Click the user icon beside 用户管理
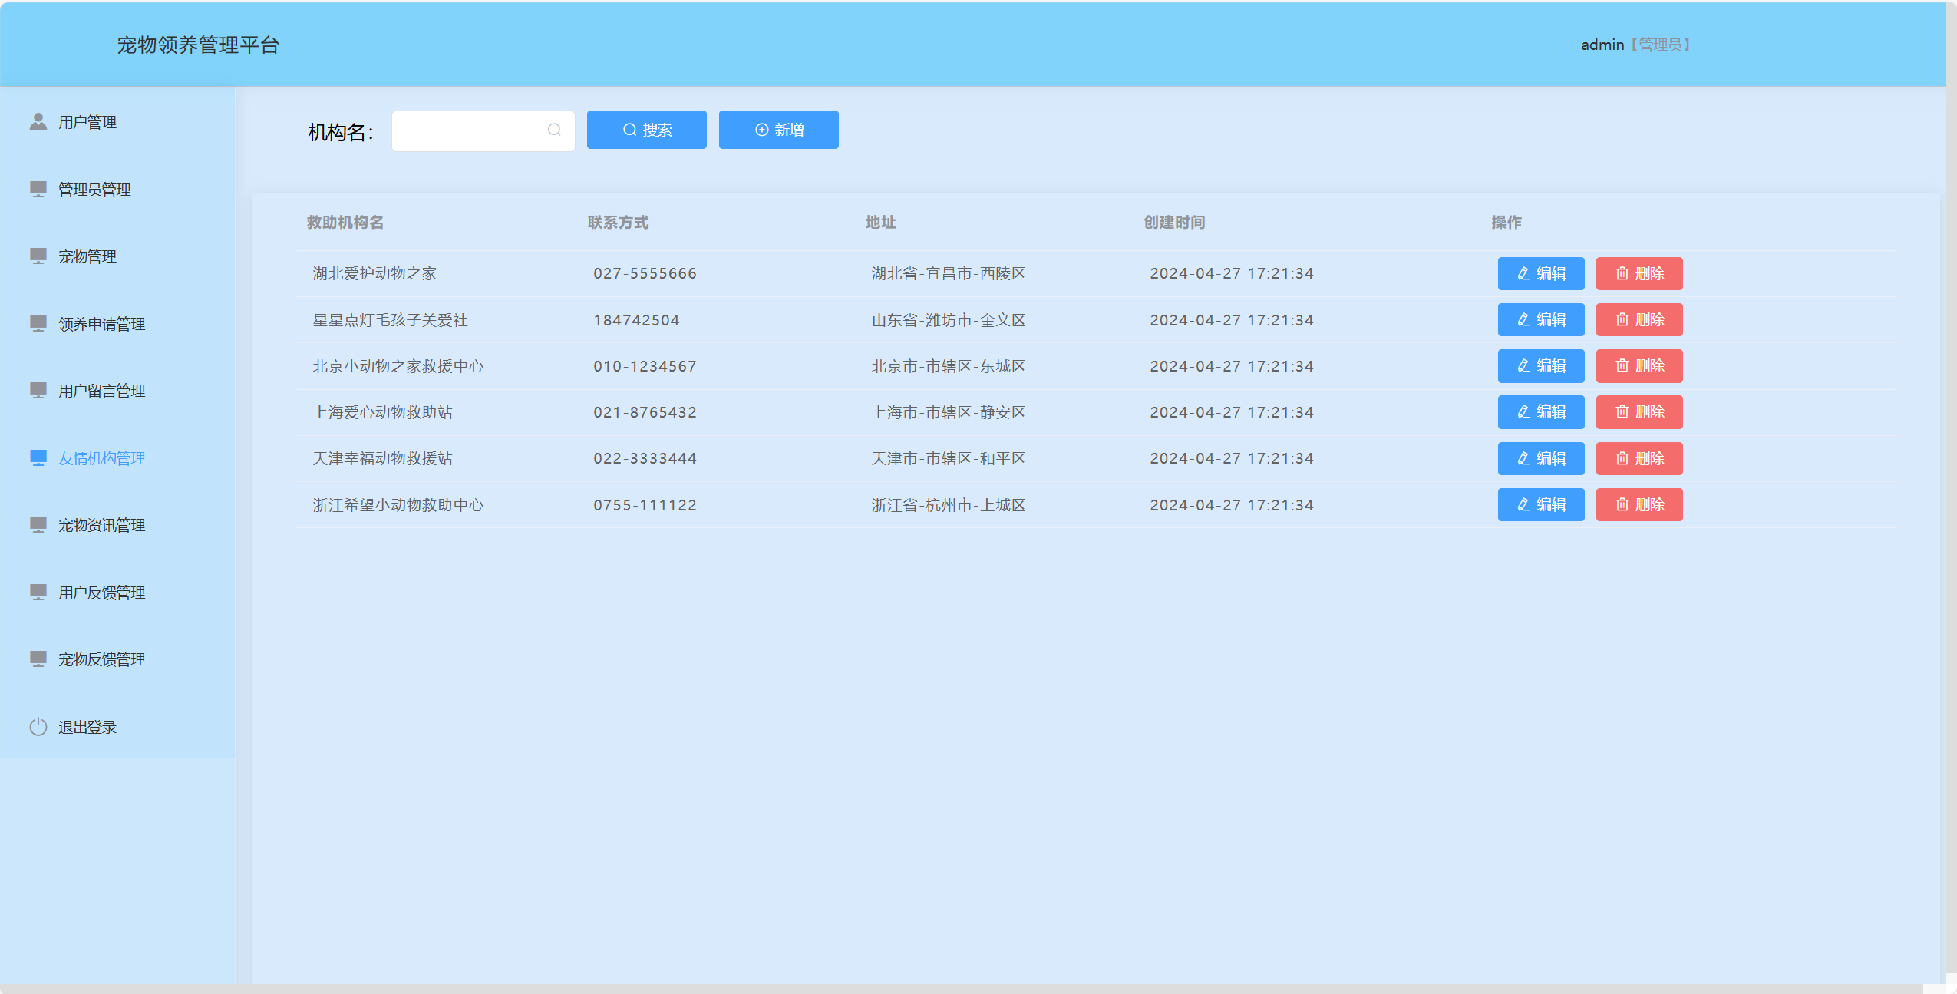The width and height of the screenshot is (1957, 994). point(38,122)
